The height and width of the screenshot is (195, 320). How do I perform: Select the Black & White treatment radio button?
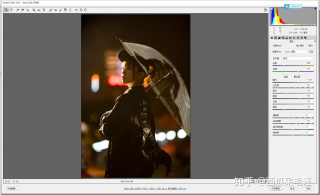(306, 45)
